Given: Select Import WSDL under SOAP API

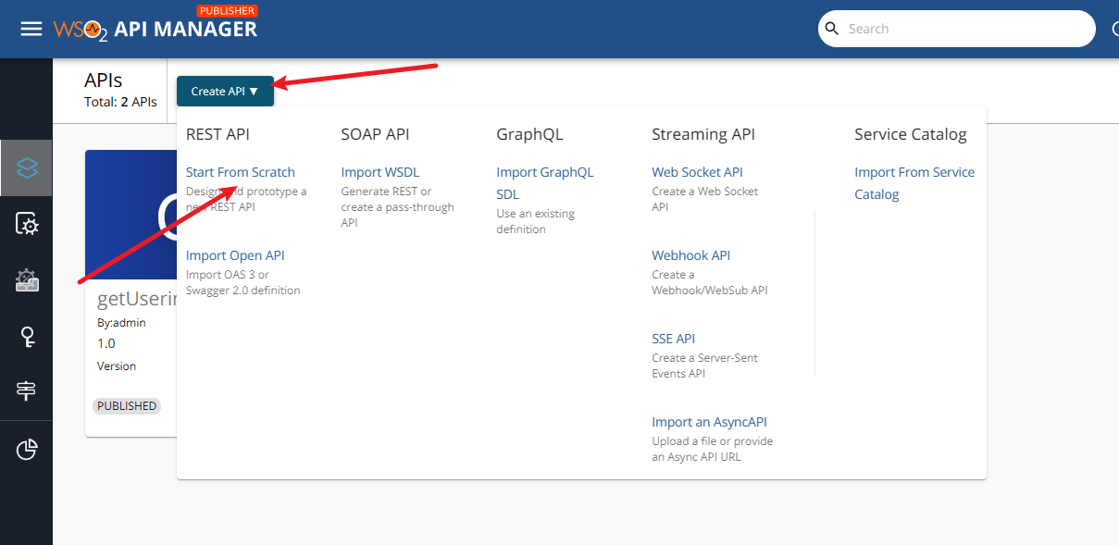Looking at the screenshot, I should click(380, 172).
